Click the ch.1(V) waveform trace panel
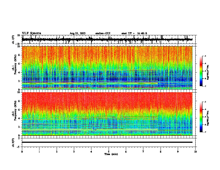 109,39
